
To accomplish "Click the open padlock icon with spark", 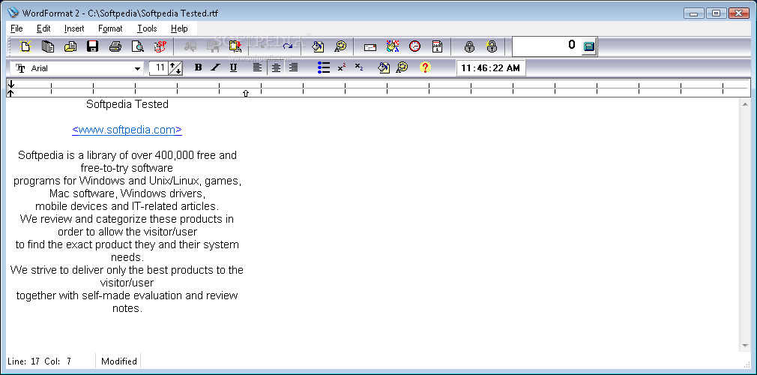I will pyautogui.click(x=492, y=46).
